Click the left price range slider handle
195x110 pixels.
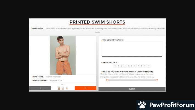point(107,80)
